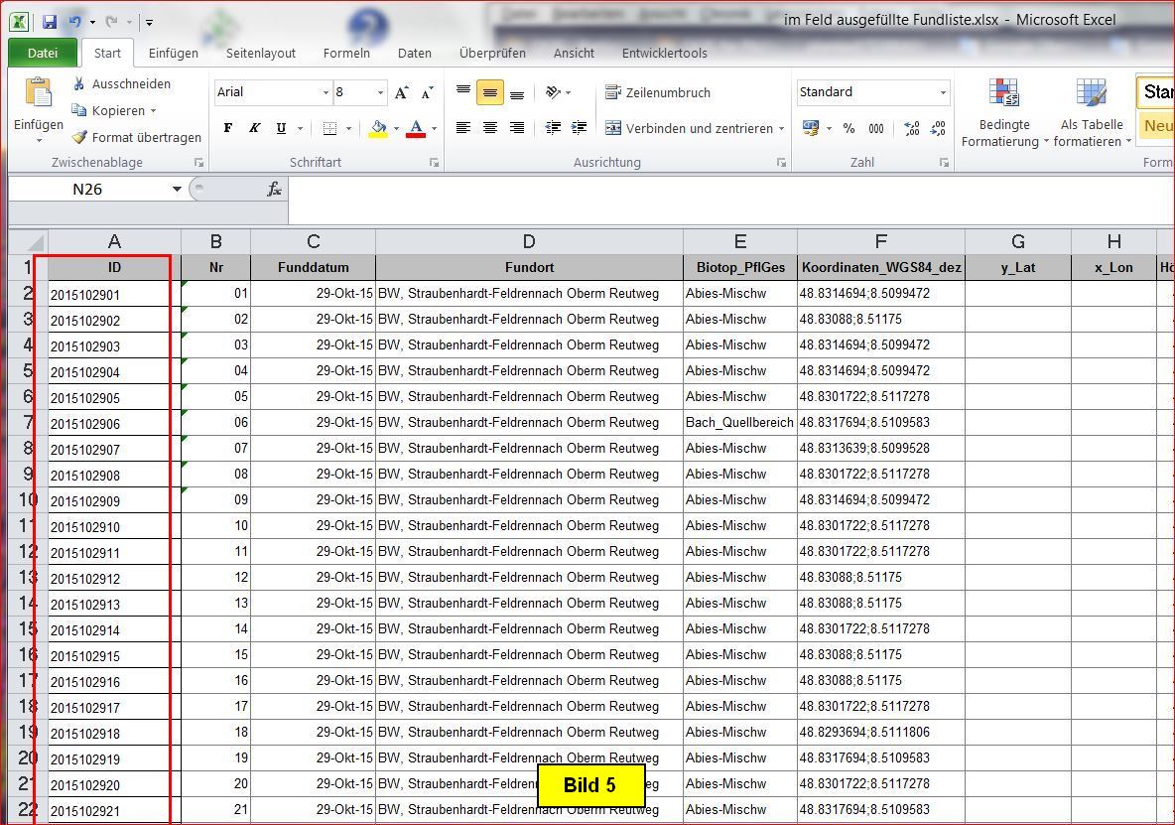Increase font size with larger A icon
The height and width of the screenshot is (825, 1175).
[x=401, y=92]
